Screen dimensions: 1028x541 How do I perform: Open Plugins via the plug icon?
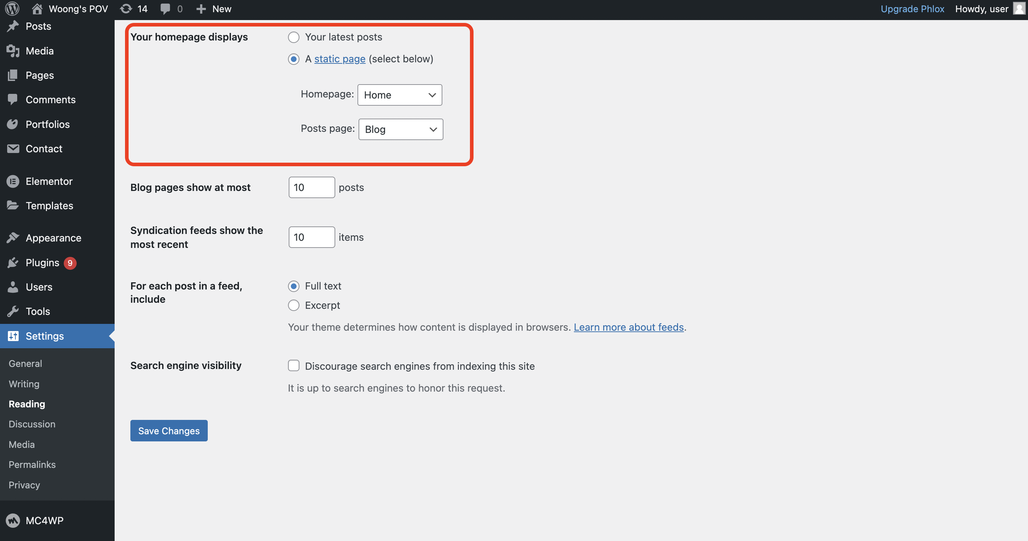13,263
